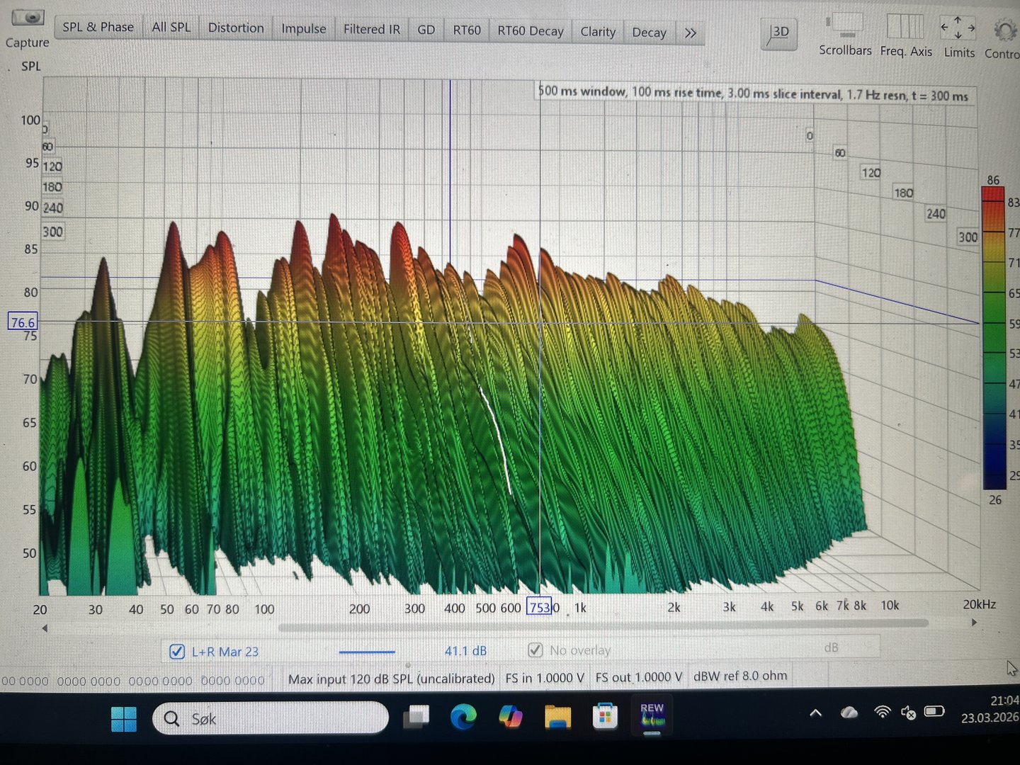
Task: Click the horizontal graph scrollbar thumb
Action: click(603, 625)
